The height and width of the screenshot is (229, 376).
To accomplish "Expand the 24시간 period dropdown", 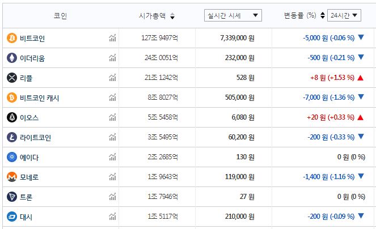I will click(x=344, y=15).
